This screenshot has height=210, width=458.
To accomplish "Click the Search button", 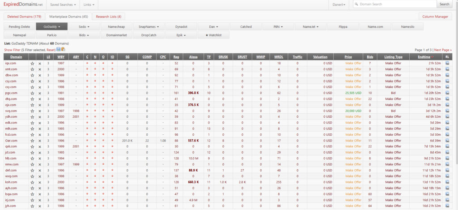I will (x=444, y=4).
